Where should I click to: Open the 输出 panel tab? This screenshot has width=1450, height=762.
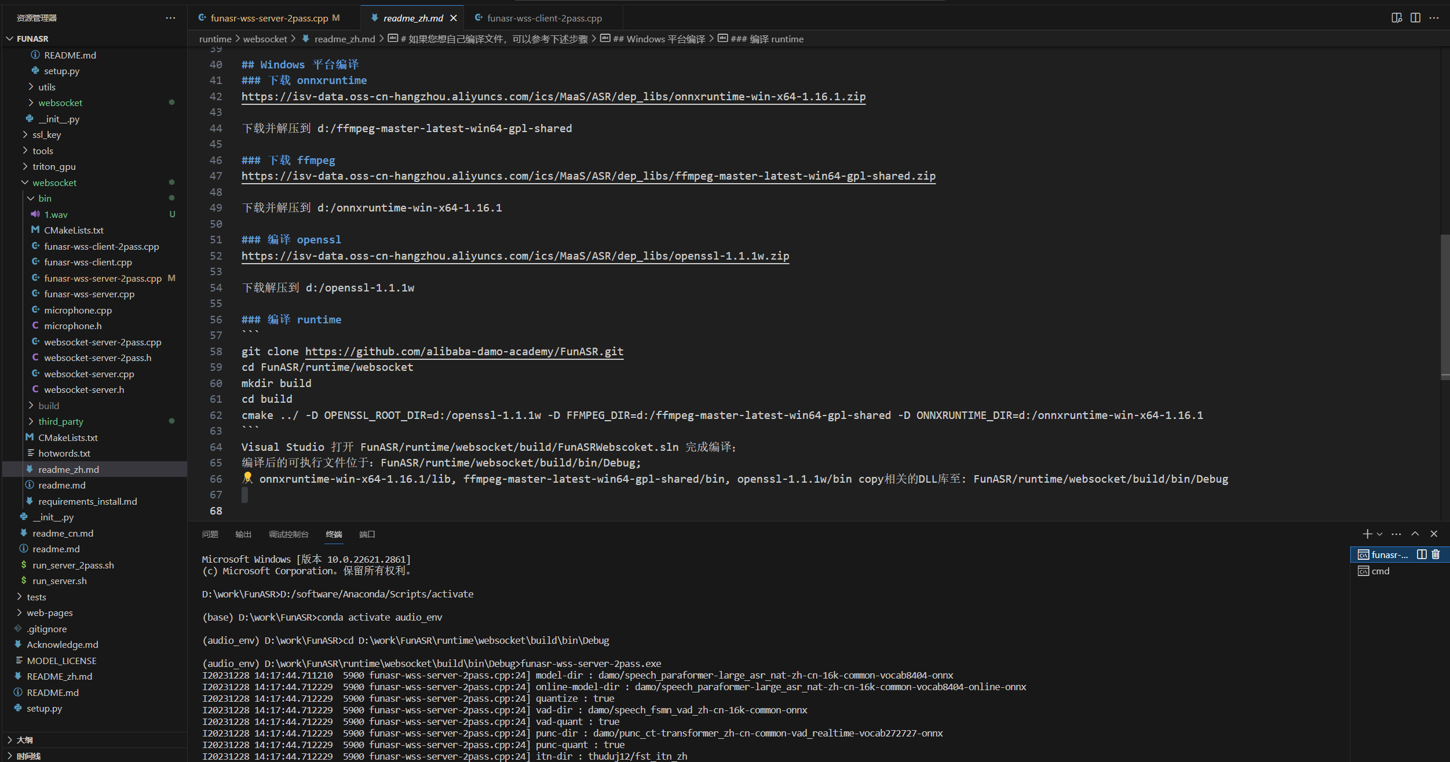click(x=243, y=534)
